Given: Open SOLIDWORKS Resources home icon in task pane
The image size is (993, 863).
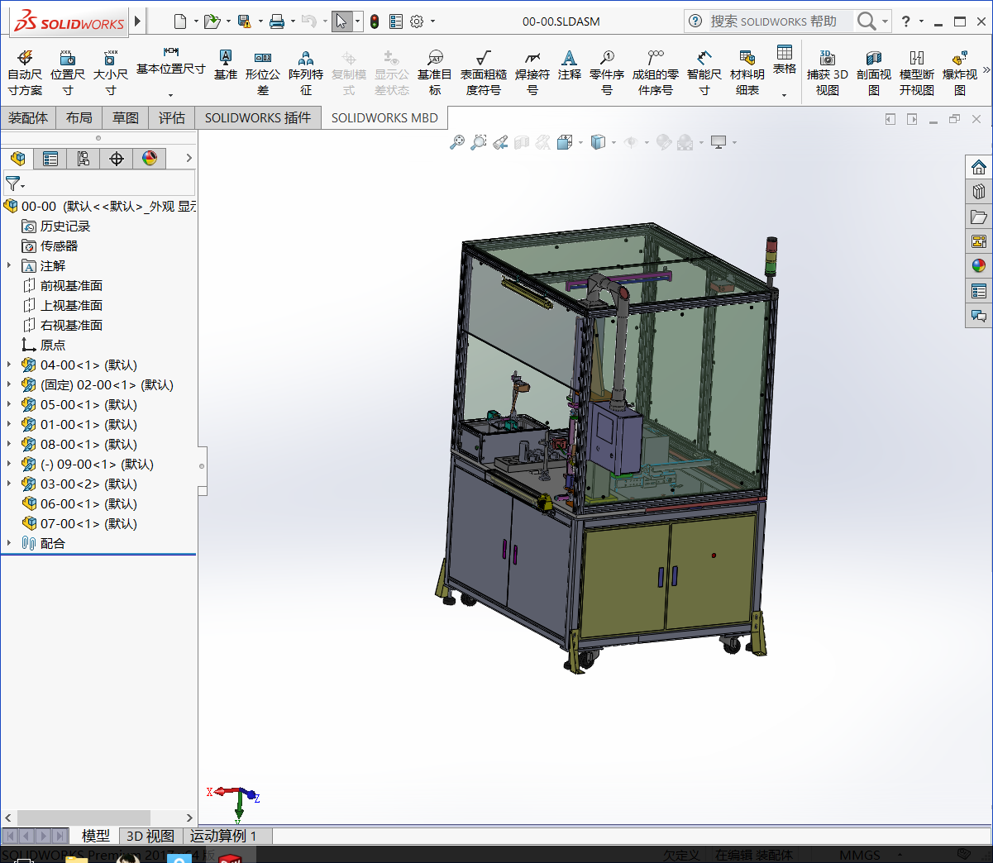Looking at the screenshot, I should point(979,167).
